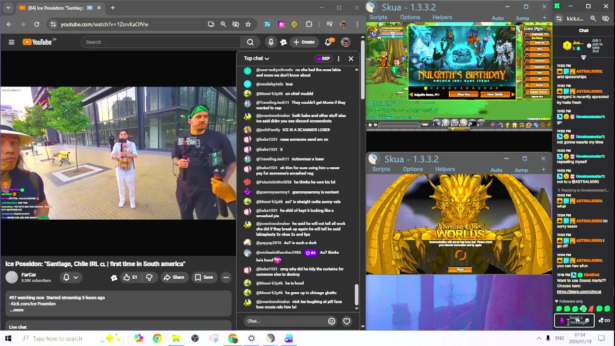Open Helpers menu in bottom Skua window

coord(445,169)
